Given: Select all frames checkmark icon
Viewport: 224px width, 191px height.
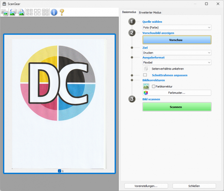Looking at the screenshot, I should point(29,12).
